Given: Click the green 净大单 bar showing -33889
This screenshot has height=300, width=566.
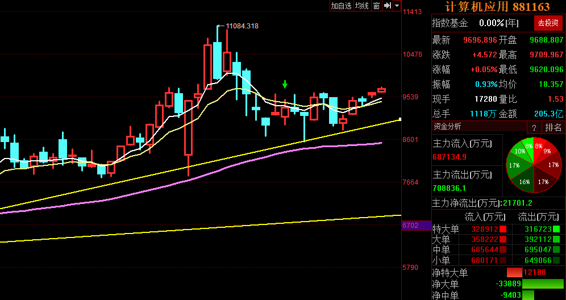Looking at the screenshot, I should tap(543, 284).
